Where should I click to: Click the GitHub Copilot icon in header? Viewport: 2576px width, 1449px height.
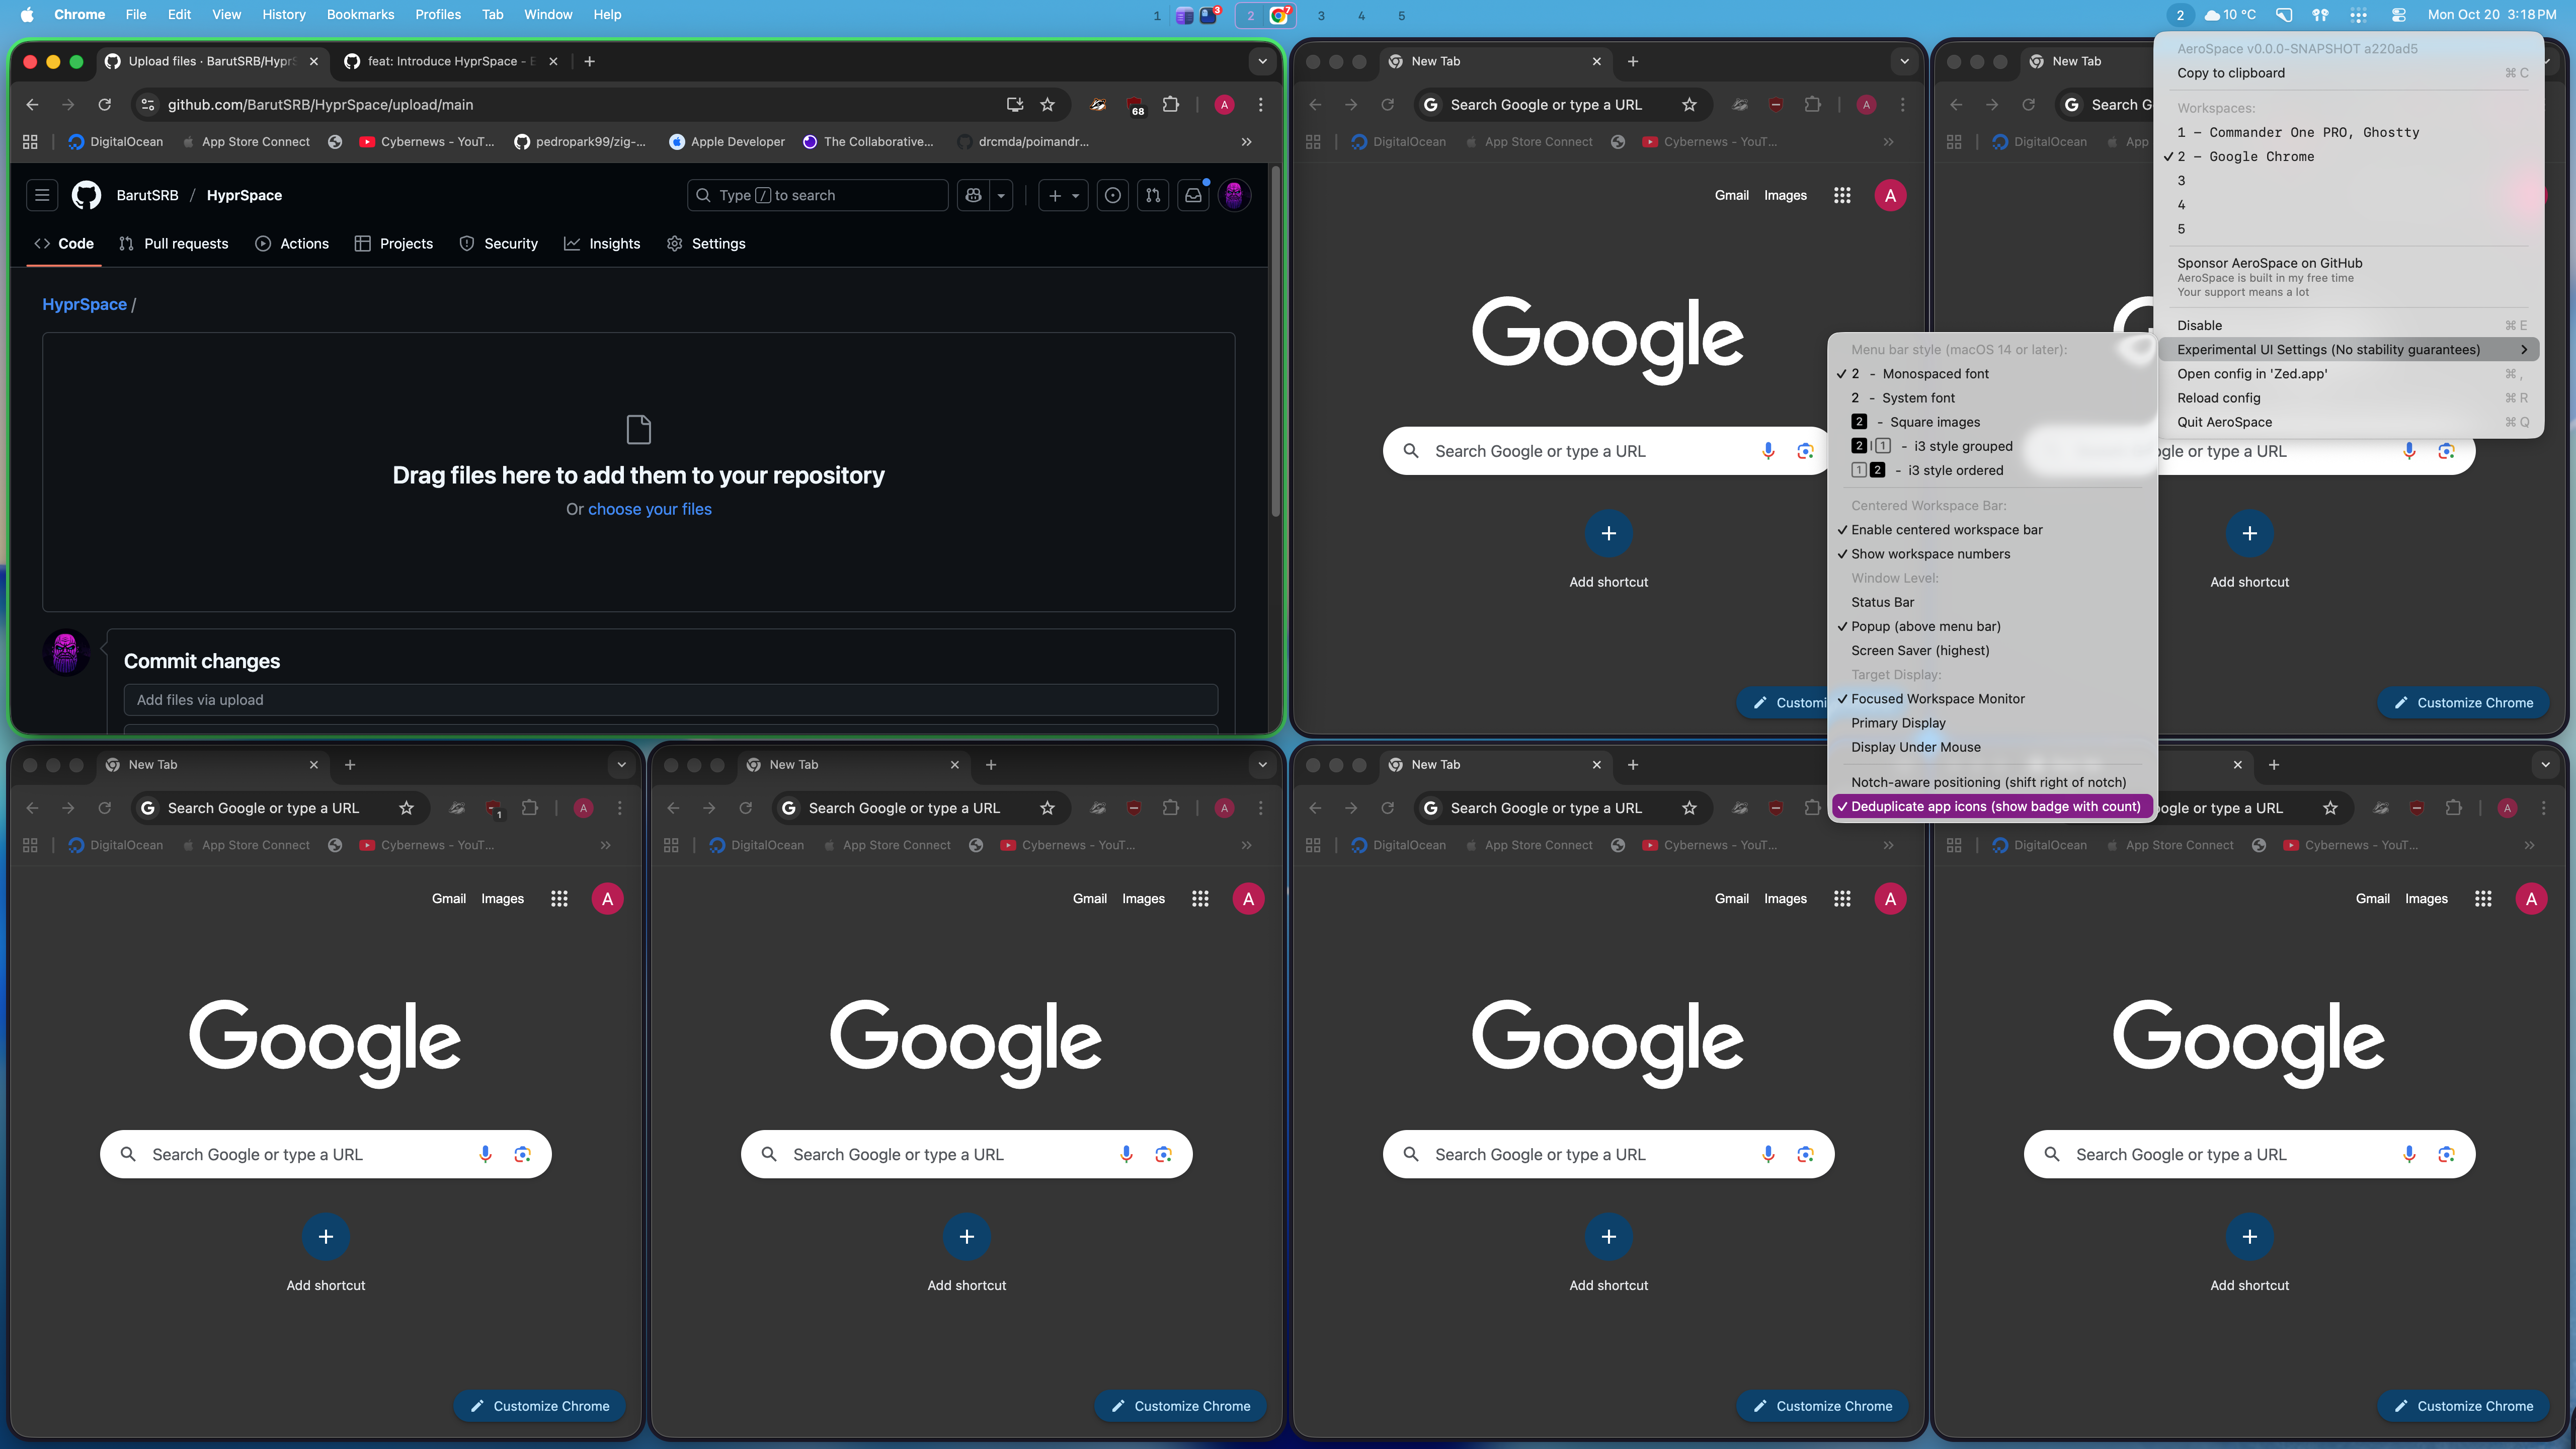click(x=973, y=195)
